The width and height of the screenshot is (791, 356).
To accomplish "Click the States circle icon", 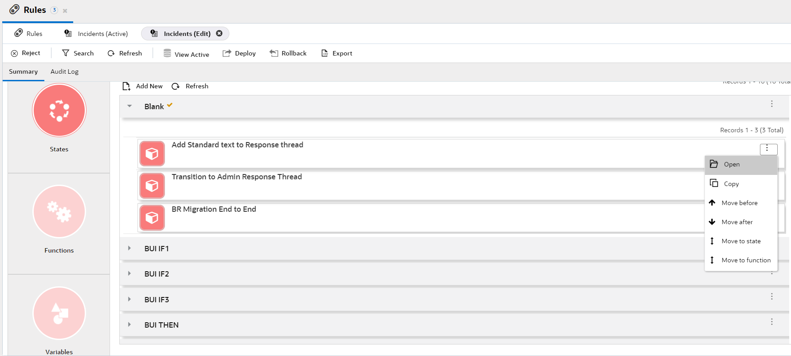I will pos(59,110).
